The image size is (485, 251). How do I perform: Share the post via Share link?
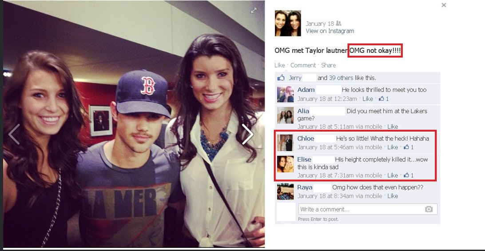(x=329, y=65)
